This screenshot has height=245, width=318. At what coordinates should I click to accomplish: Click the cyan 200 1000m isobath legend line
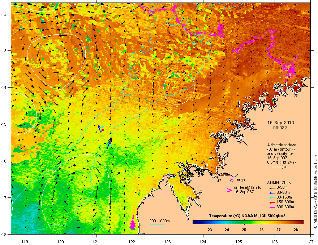coord(156,224)
